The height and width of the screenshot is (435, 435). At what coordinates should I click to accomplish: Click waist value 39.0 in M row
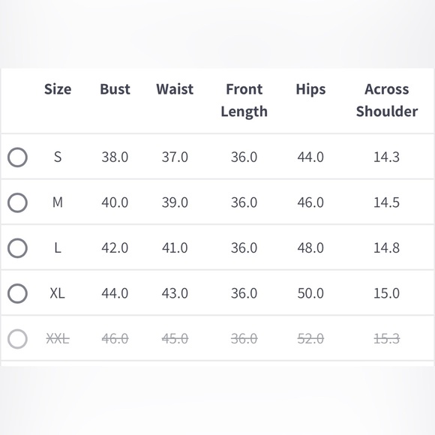[175, 202]
